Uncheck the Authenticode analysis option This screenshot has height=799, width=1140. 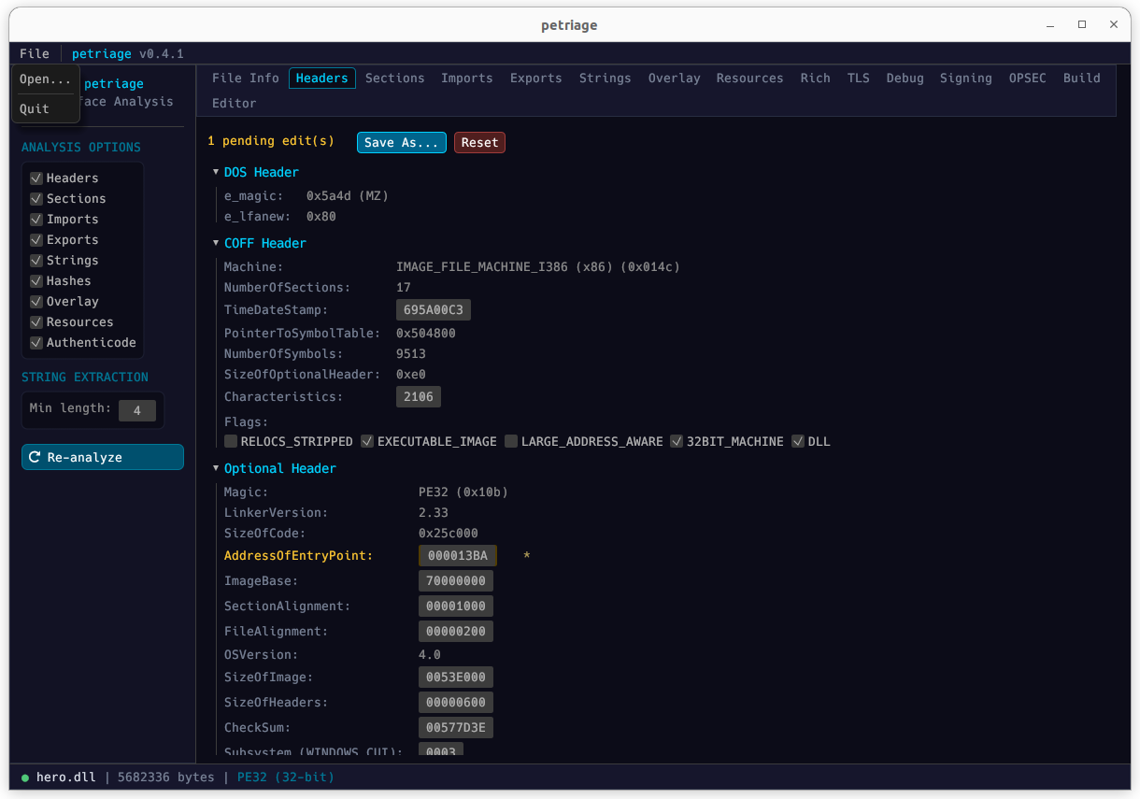click(x=36, y=342)
